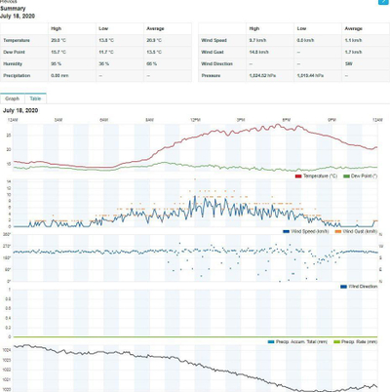Viewport: 390px width, 392px height.
Task: Toggle the Wind Speed legend entry
Action: (x=306, y=231)
